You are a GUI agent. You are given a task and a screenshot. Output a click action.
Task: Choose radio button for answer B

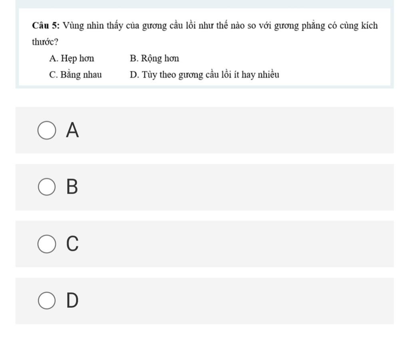tap(47, 187)
